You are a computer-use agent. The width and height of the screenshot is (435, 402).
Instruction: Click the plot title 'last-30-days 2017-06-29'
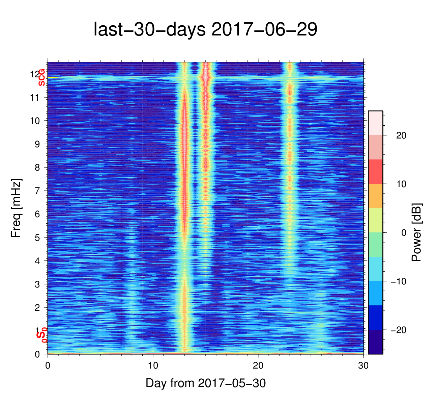(205, 30)
